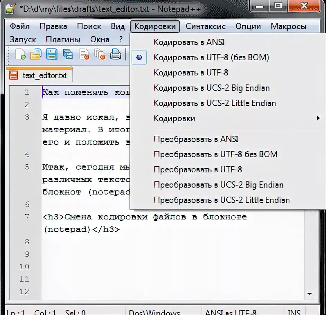The height and width of the screenshot is (315, 326).
Task: Click the Save All toolbar icon
Action: (x=68, y=54)
